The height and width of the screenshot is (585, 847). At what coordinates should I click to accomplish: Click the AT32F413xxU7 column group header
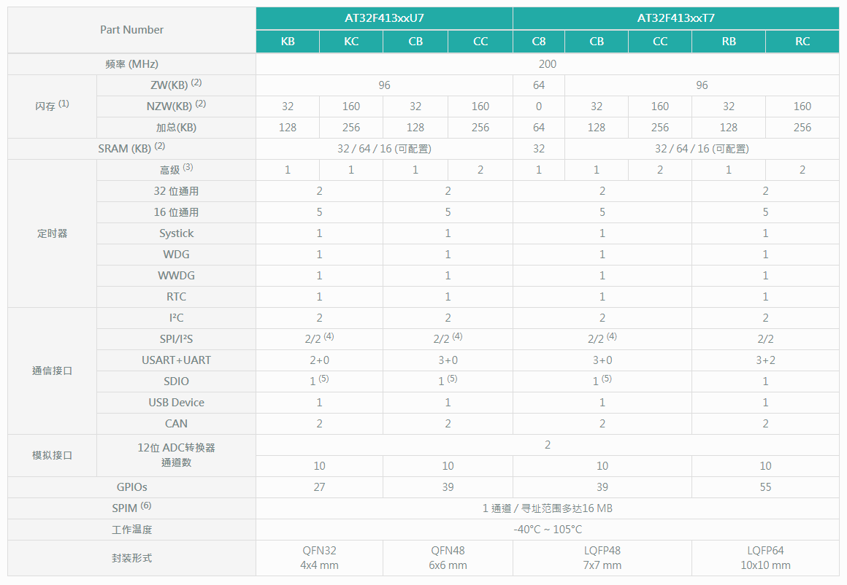point(384,18)
